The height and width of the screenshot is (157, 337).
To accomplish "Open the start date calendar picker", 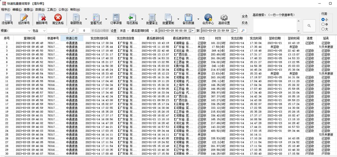I will point(191,31).
